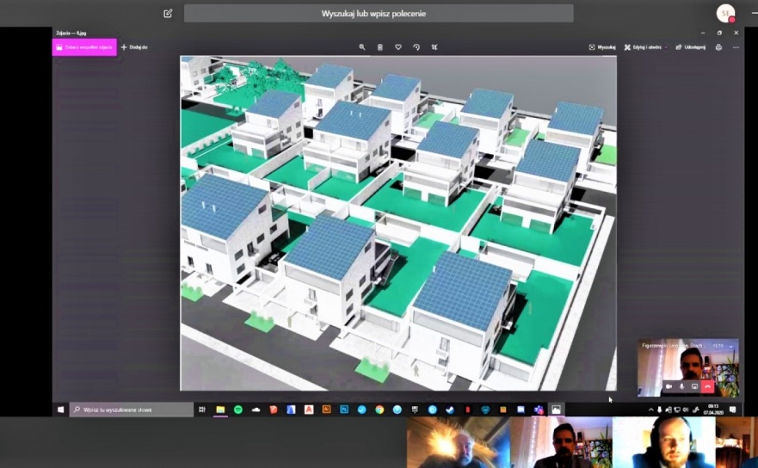Rotate the photo using the rotate icon
This screenshot has width=758, height=468.
click(416, 47)
